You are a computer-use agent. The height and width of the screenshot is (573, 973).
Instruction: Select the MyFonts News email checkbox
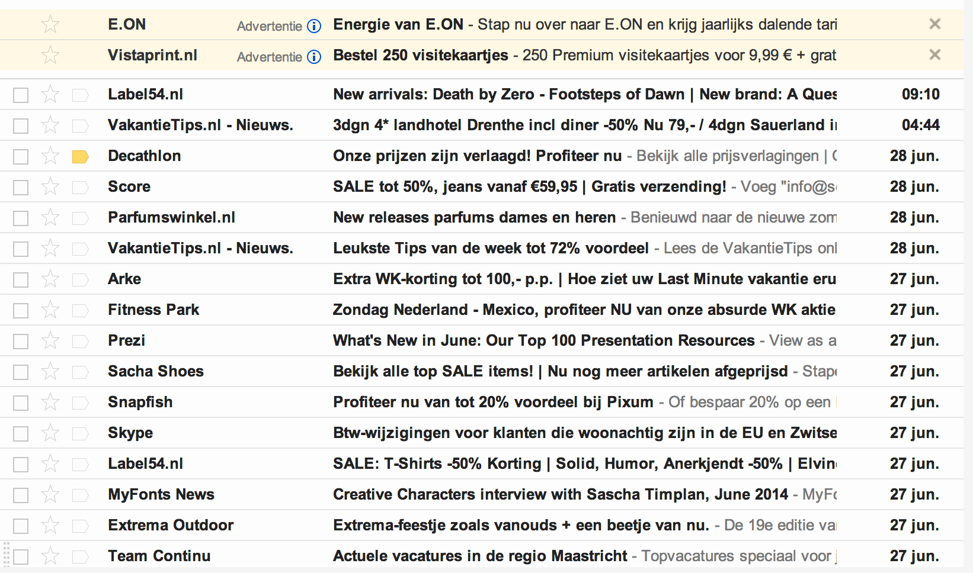coord(21,495)
